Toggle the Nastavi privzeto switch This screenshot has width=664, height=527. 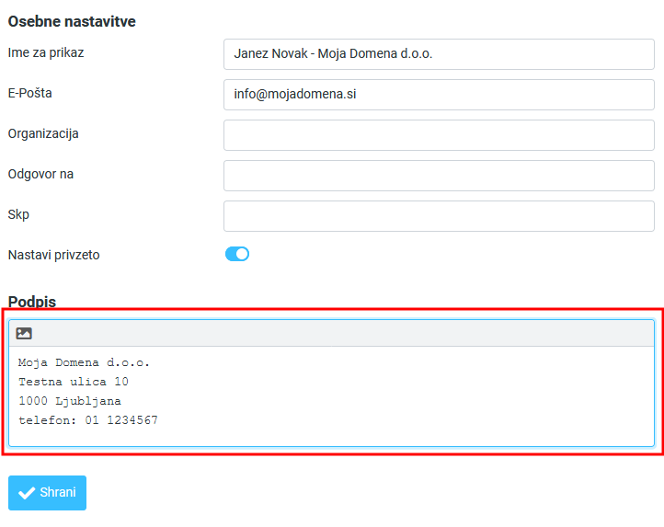point(237,255)
